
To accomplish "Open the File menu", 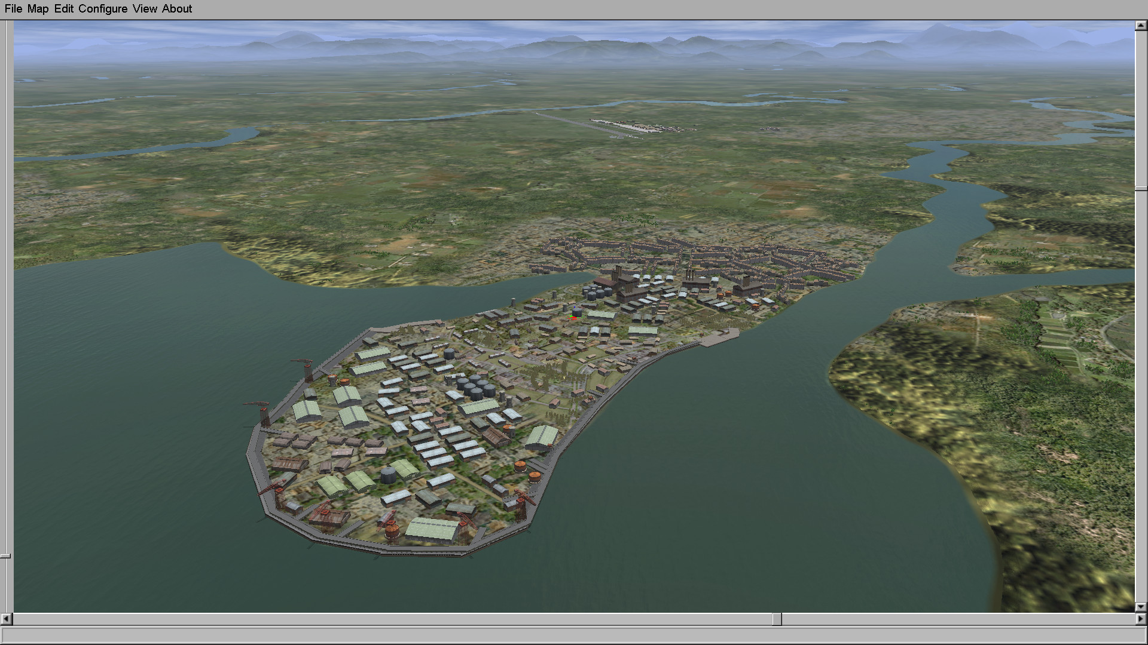I will [x=13, y=9].
